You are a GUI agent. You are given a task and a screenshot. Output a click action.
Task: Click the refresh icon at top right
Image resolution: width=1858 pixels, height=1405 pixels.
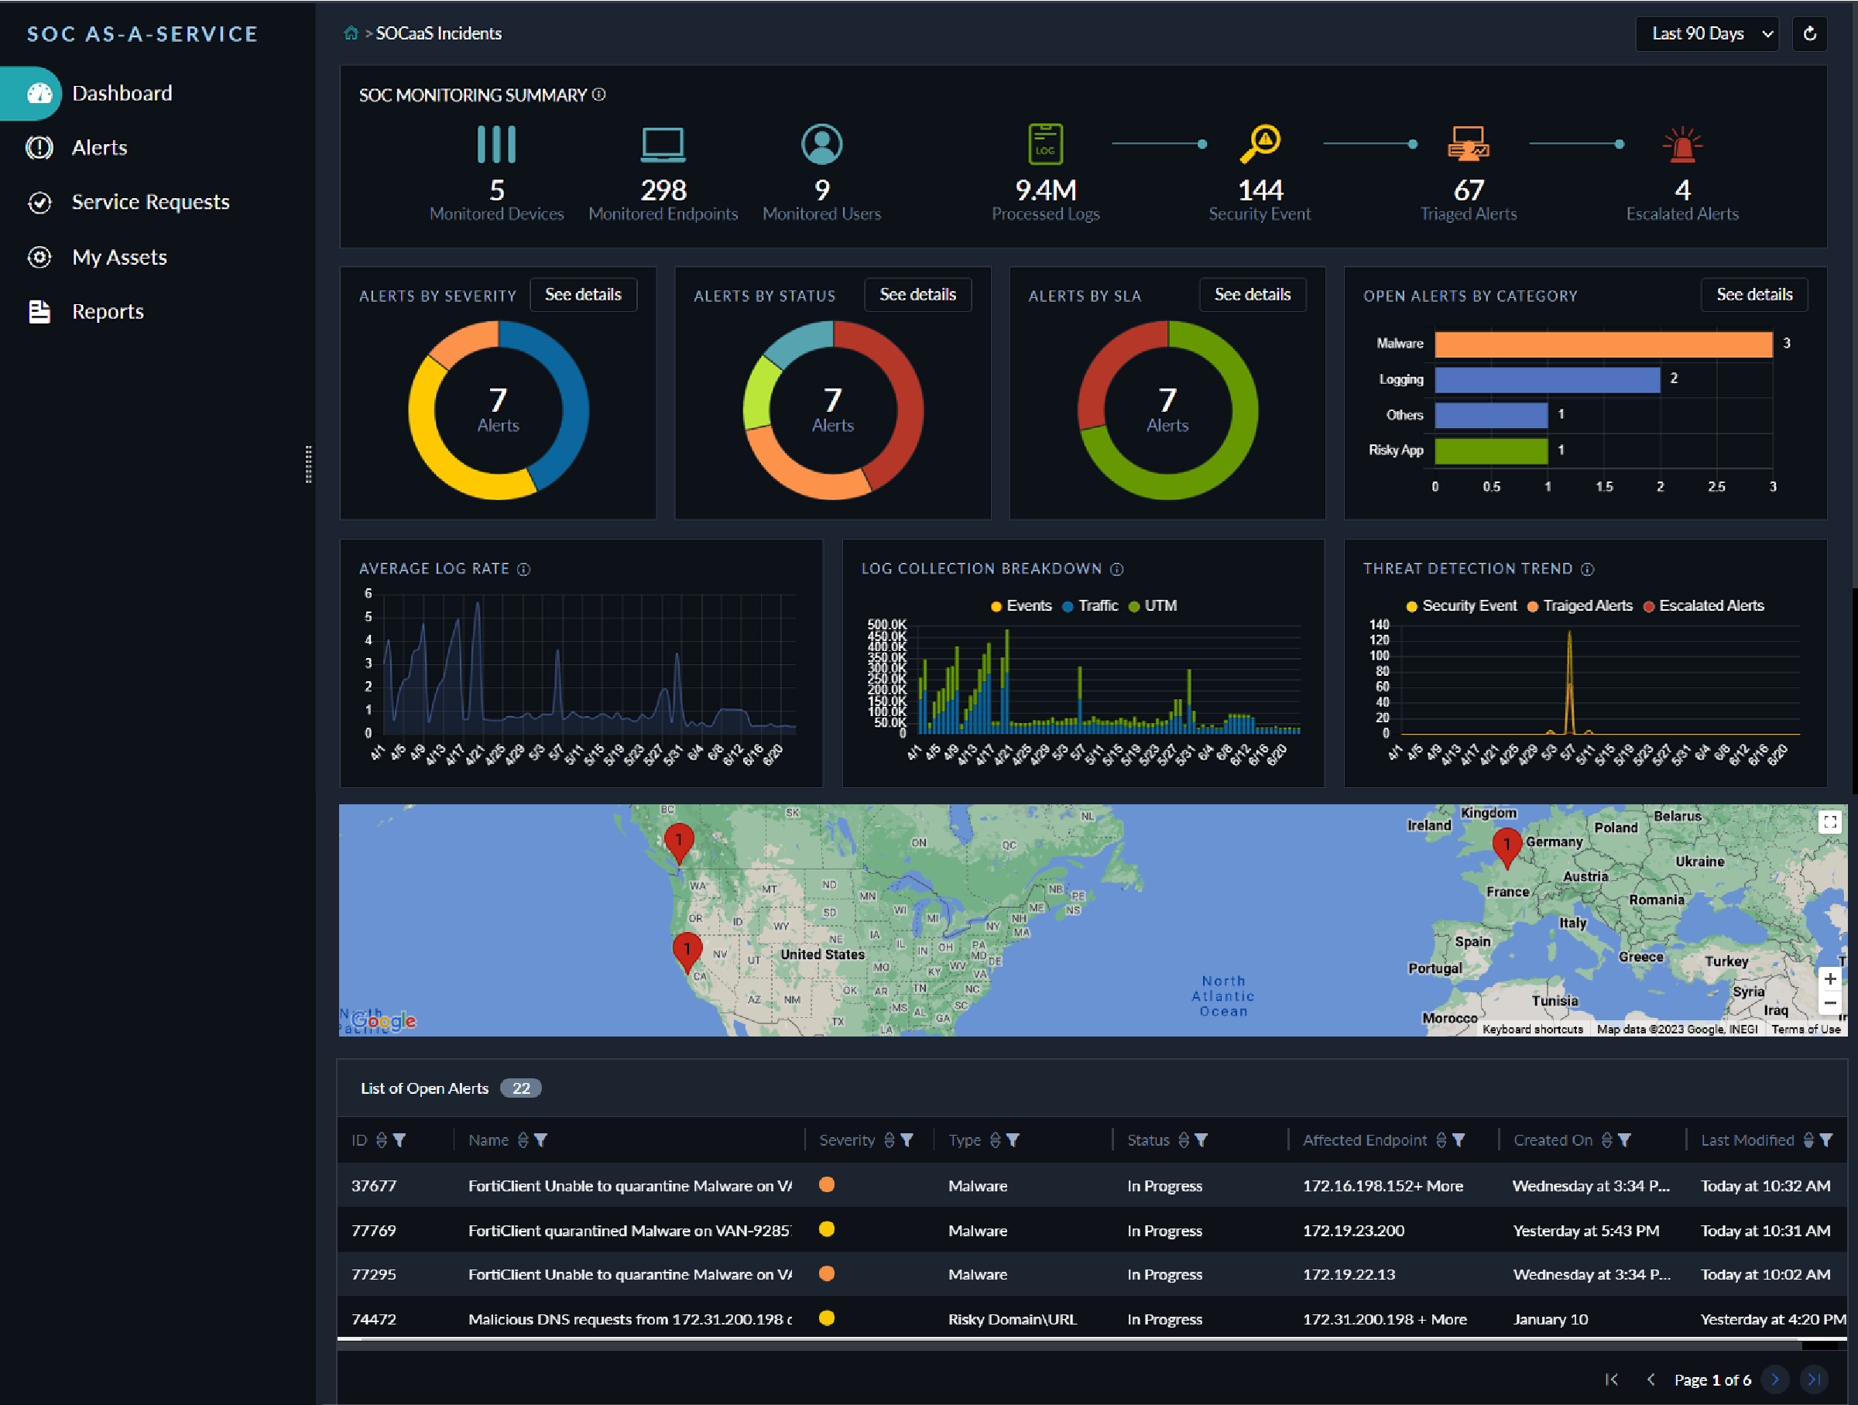pos(1810,33)
